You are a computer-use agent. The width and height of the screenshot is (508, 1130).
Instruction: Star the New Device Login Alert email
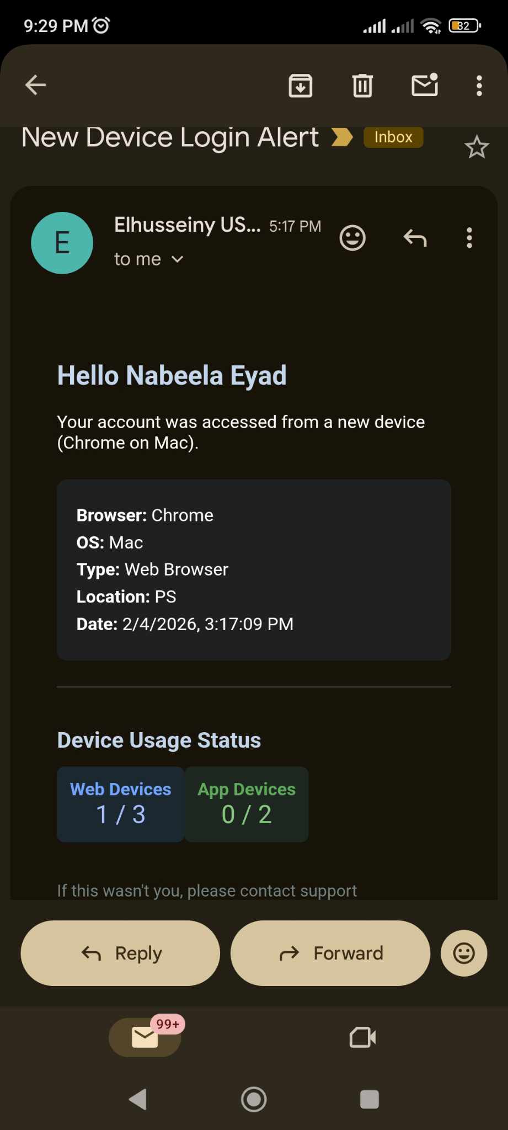477,147
